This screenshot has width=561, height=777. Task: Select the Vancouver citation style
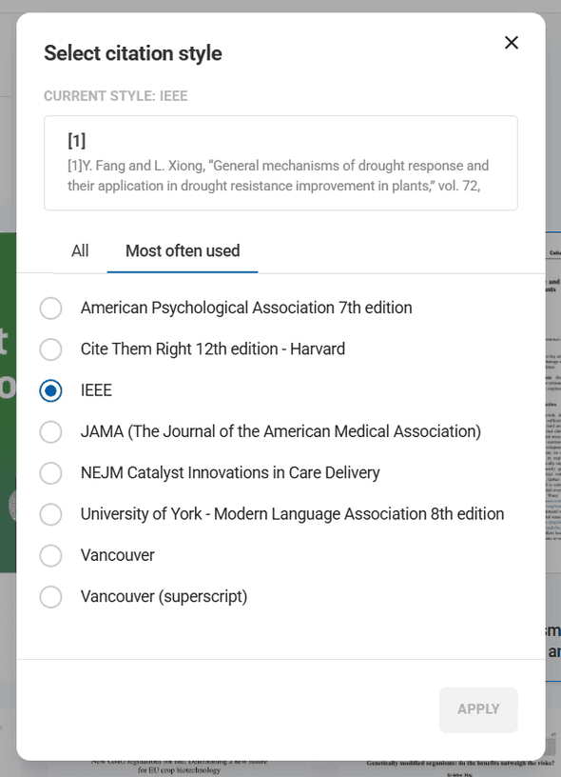pos(50,555)
